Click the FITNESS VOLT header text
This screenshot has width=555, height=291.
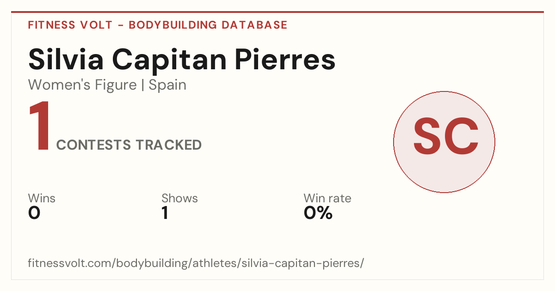pyautogui.click(x=70, y=25)
